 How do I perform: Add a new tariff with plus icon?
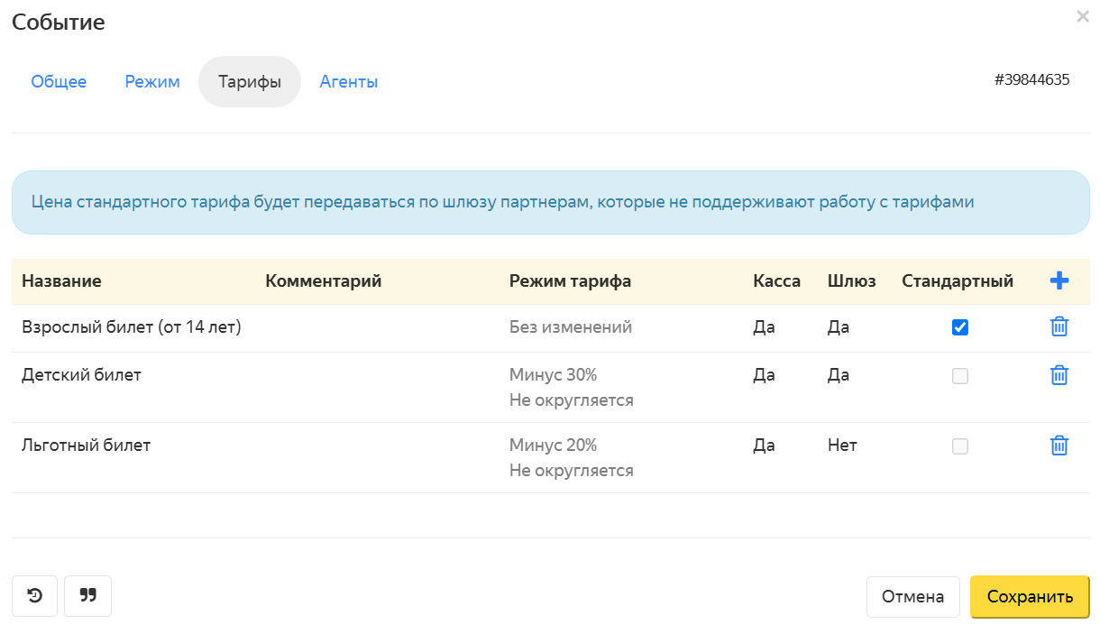point(1059,281)
